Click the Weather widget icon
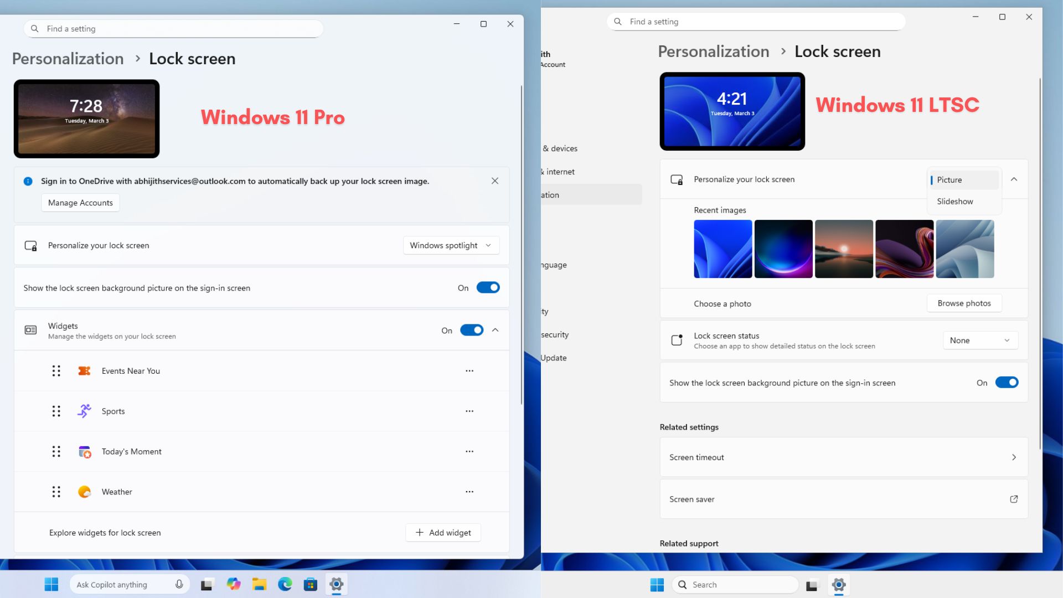Image resolution: width=1063 pixels, height=598 pixels. tap(84, 491)
